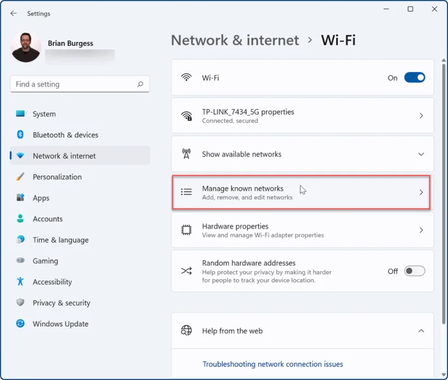Click the Wi-Fi signal icon
This screenshot has height=380, width=448.
(186, 77)
